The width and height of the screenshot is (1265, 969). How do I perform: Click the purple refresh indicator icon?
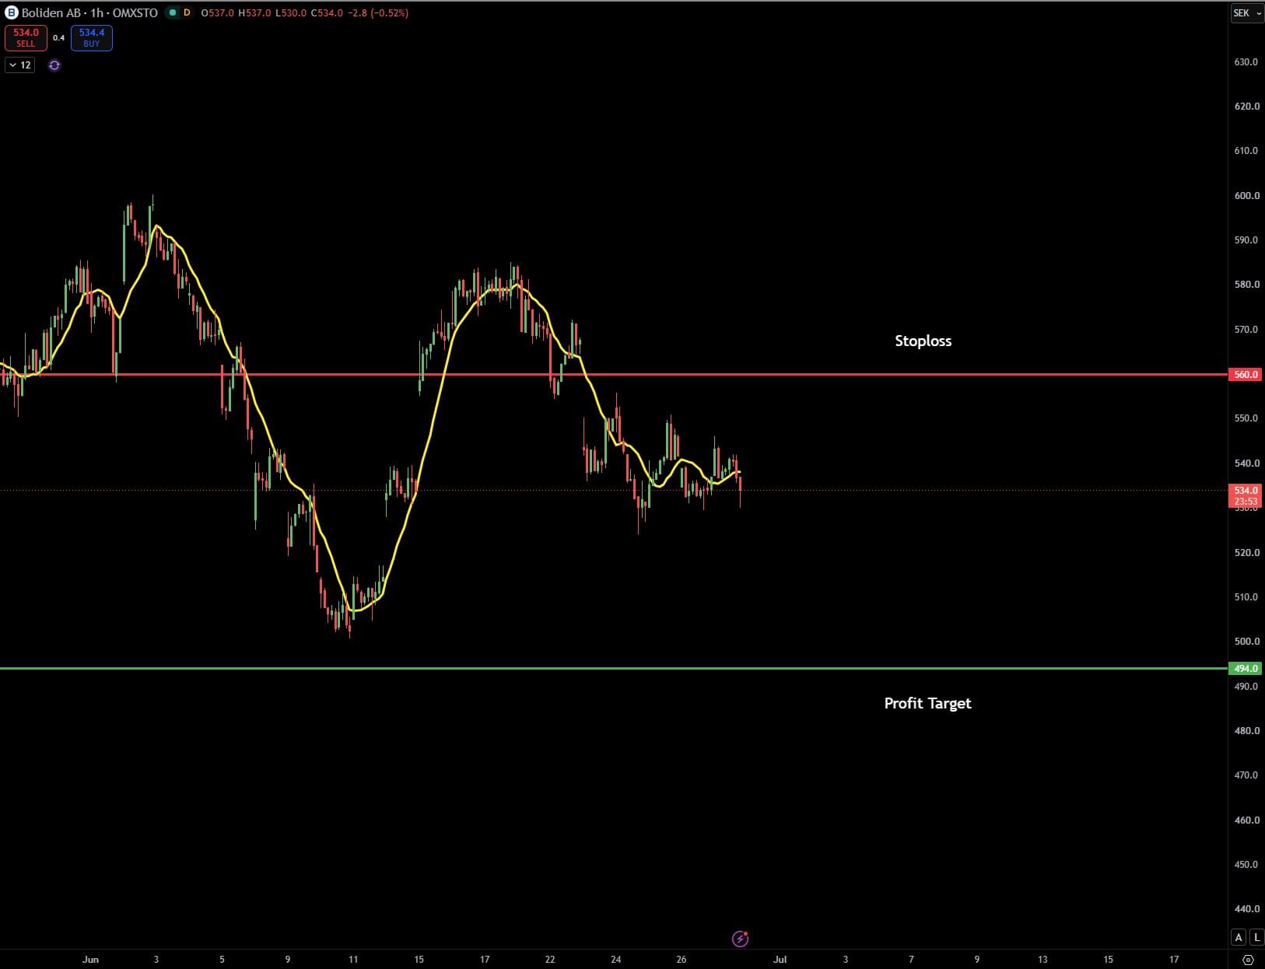(x=54, y=65)
